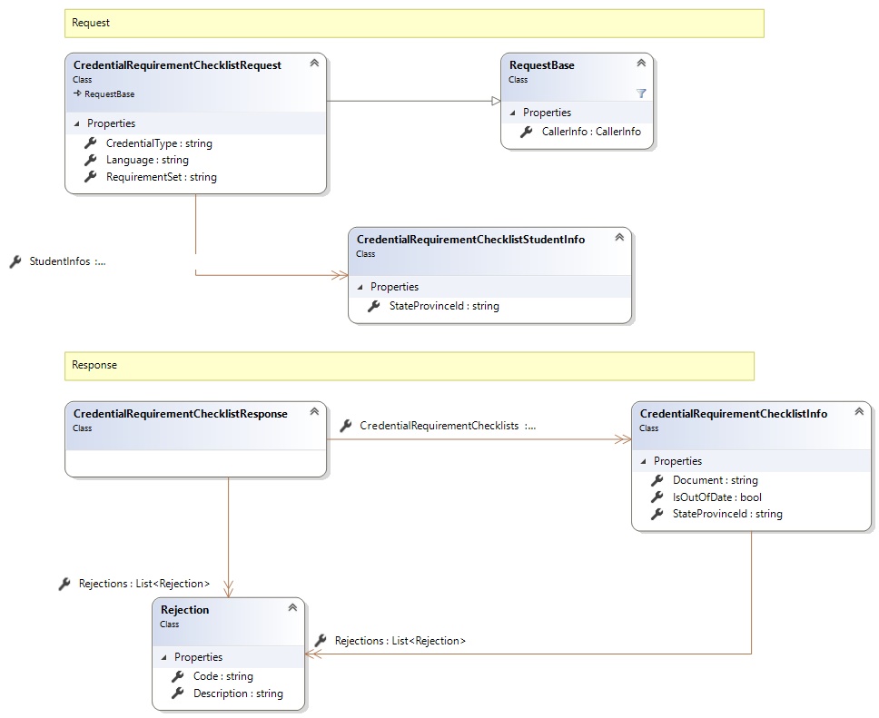
Task: Click wrench icon by CredentialRequirementChecklists association
Action: pyautogui.click(x=345, y=425)
